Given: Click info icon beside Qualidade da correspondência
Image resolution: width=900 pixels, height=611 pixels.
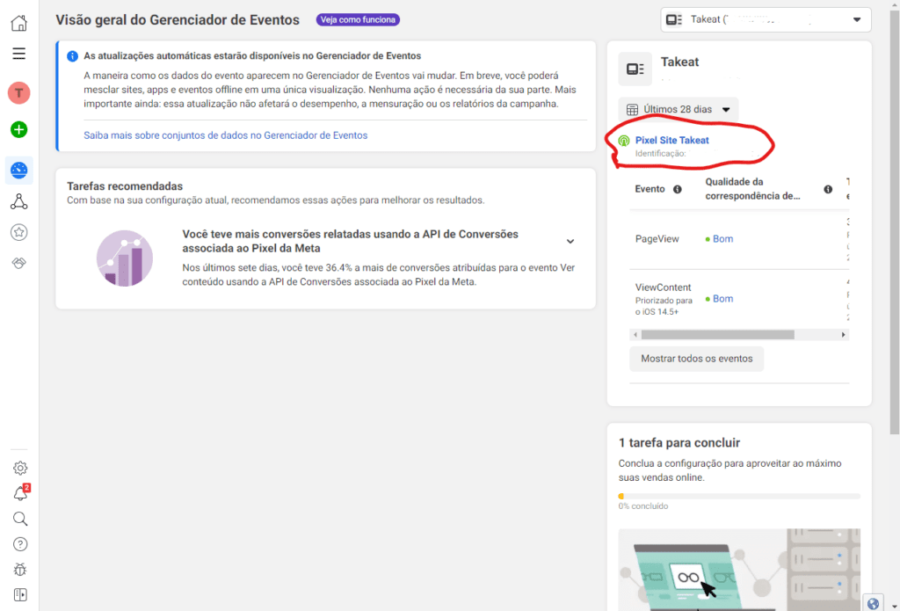Looking at the screenshot, I should (x=828, y=190).
